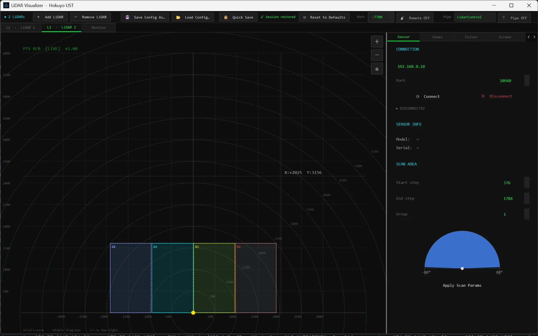This screenshot has width=538, height=336.
Task: Adjust the Port value stepper
Action: [527, 81]
